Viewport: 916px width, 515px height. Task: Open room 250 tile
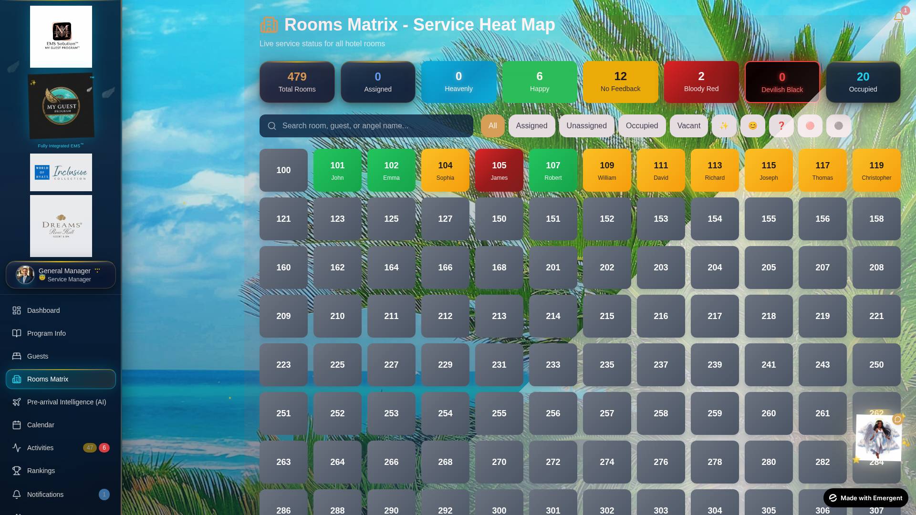pos(876,365)
